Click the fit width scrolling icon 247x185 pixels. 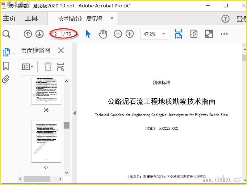pyautogui.click(x=179, y=34)
